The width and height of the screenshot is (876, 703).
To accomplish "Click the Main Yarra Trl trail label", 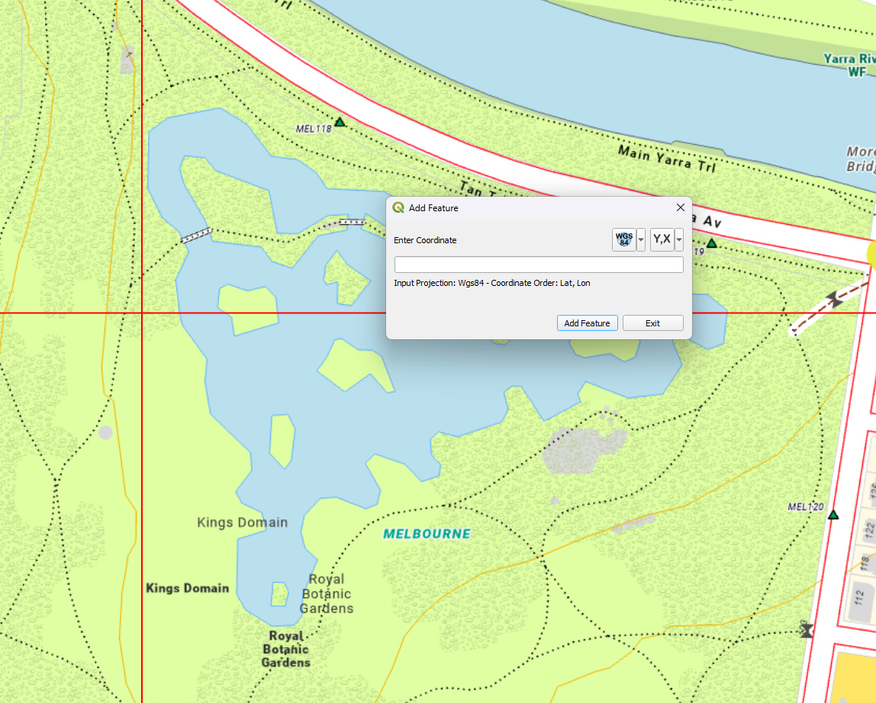I will (x=667, y=159).
